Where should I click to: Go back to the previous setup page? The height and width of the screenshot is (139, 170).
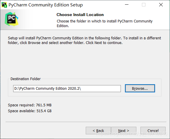[98, 131]
